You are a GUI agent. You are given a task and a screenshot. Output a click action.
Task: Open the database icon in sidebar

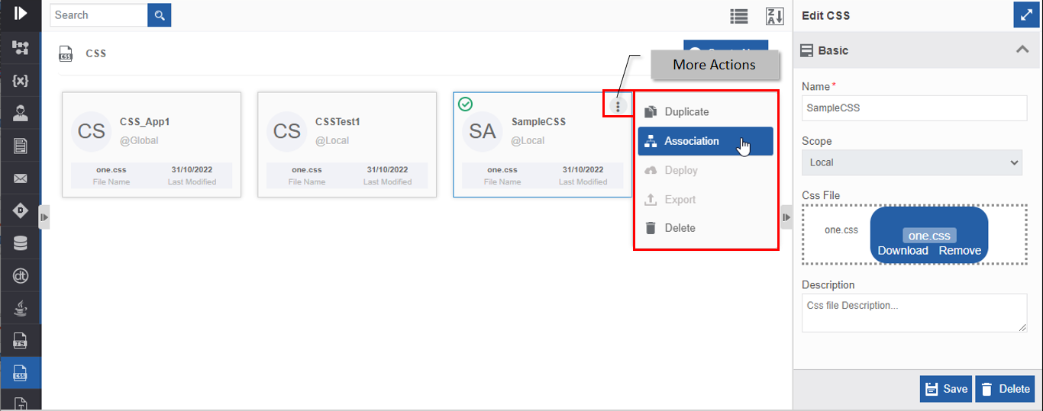click(x=21, y=243)
